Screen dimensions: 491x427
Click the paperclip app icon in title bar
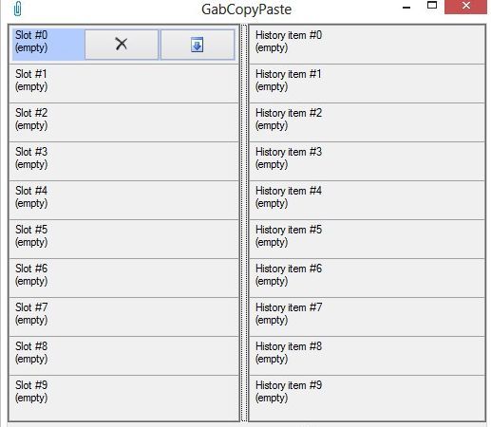coord(18,9)
